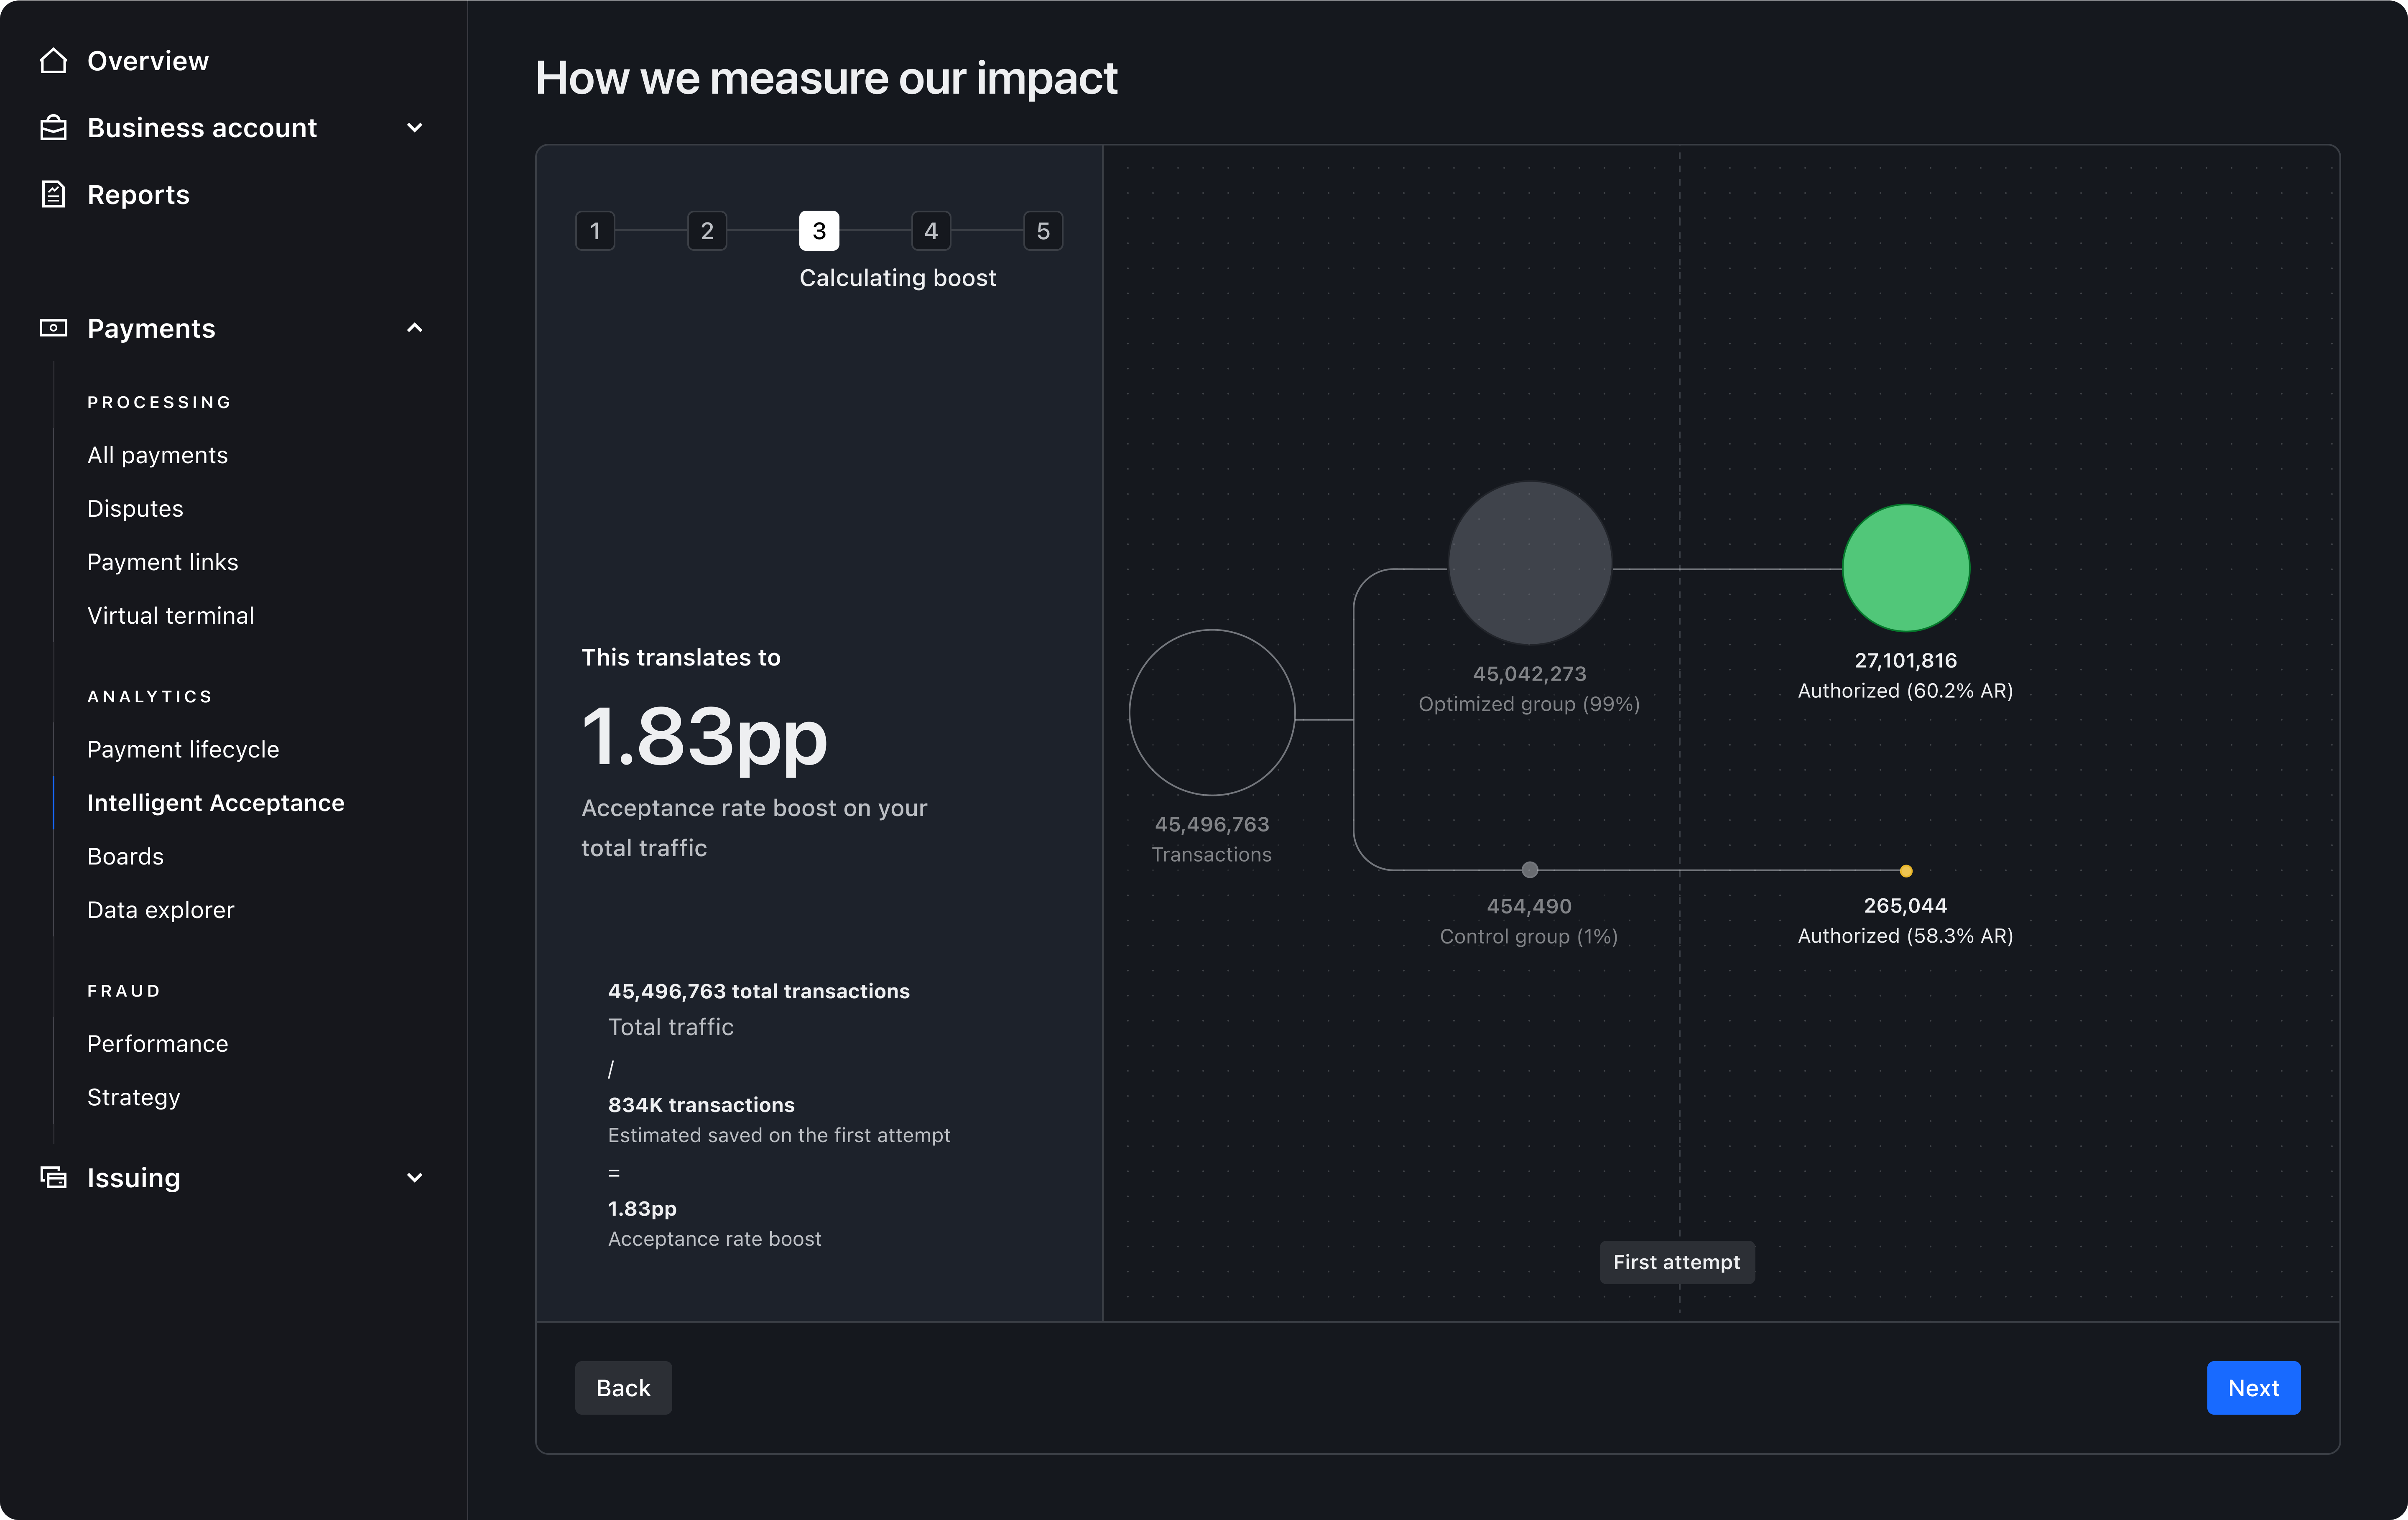Click the outlined Transactions circle
Image resolution: width=2408 pixels, height=1520 pixels.
[x=1212, y=713]
